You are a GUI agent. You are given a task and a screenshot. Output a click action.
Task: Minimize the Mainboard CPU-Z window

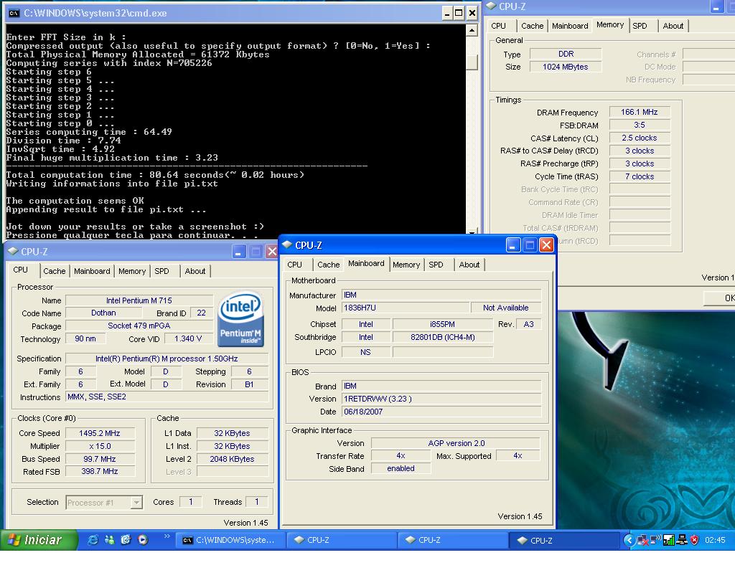[512, 245]
